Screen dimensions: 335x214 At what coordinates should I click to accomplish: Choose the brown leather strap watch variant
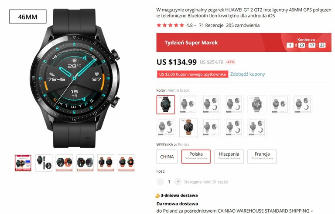click(188, 127)
